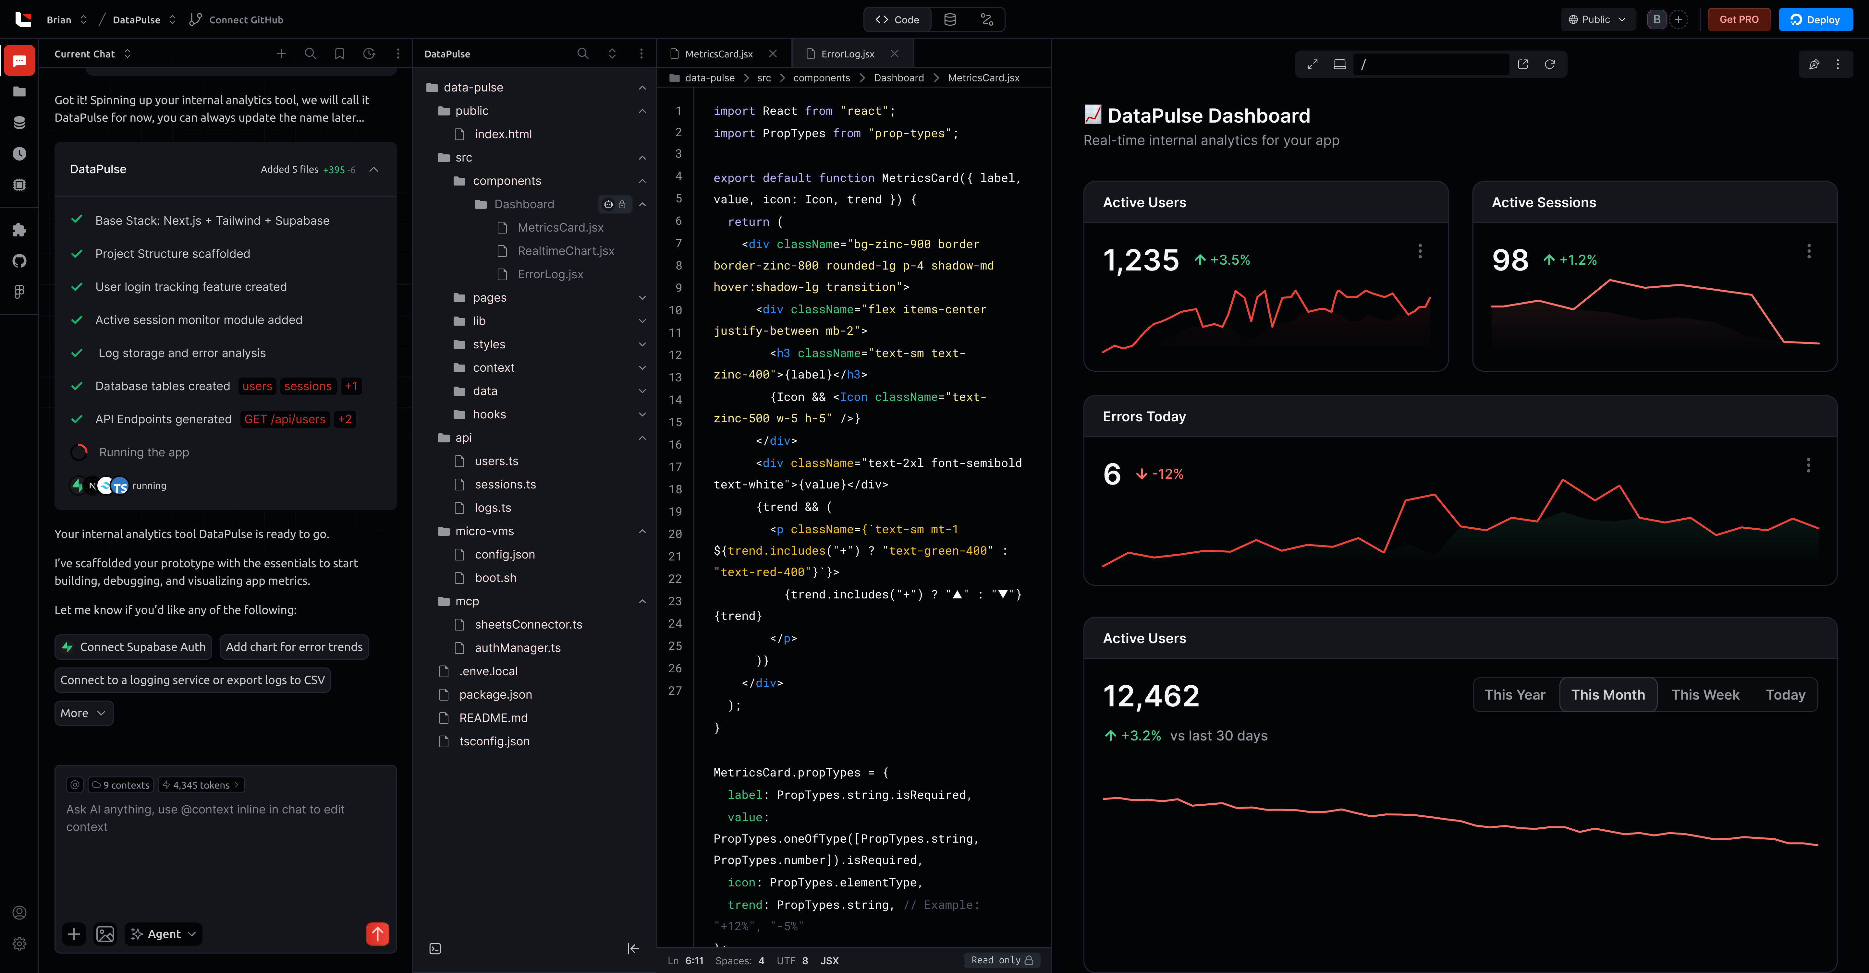Refresh the preview using the reload icon
This screenshot has height=973, width=1869.
point(1550,64)
